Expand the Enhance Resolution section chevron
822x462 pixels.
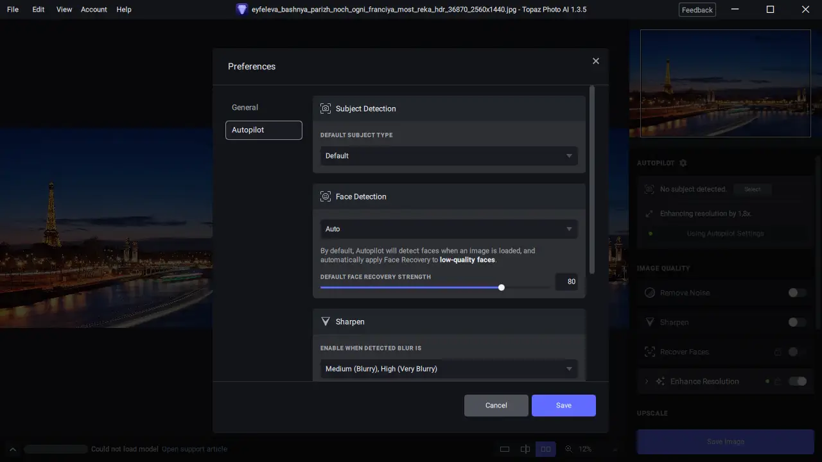click(x=647, y=381)
